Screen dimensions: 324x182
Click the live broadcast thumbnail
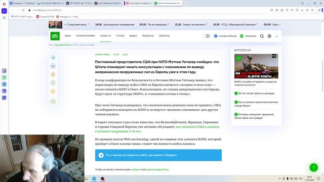coord(55,25)
